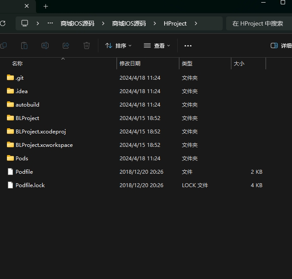This screenshot has width=292, height=279.
Task: Click the copy icon in toolbar
Action: click(3, 45)
